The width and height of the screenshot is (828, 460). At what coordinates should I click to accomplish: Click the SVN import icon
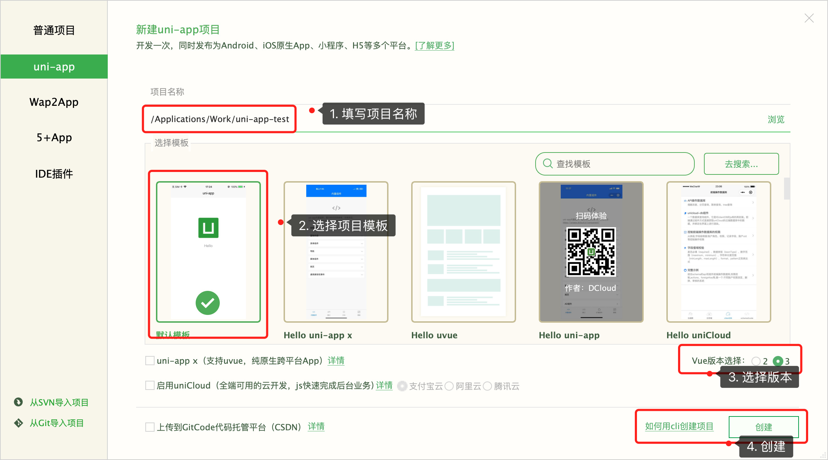(x=18, y=402)
